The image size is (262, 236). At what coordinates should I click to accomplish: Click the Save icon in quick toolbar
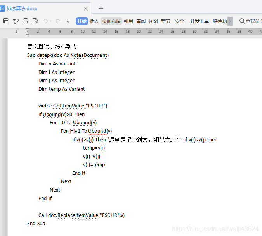pyautogui.click(x=6, y=21)
